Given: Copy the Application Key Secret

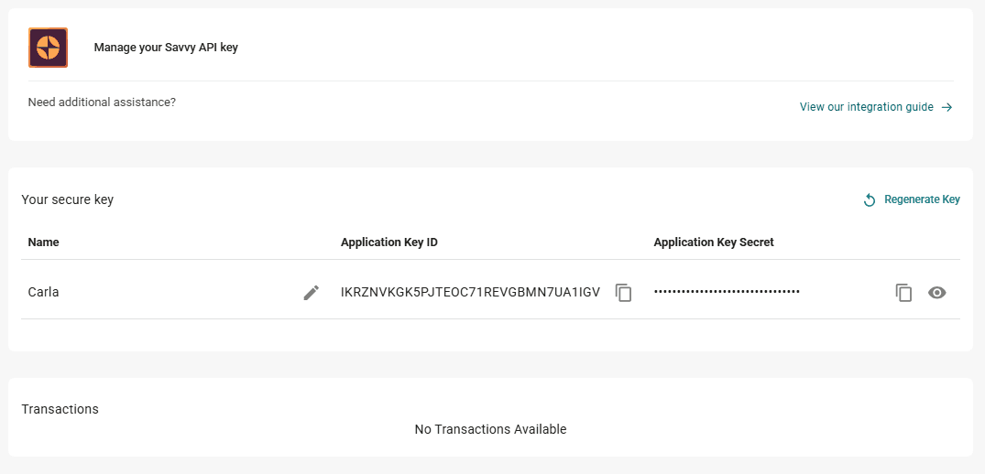Looking at the screenshot, I should (x=903, y=293).
